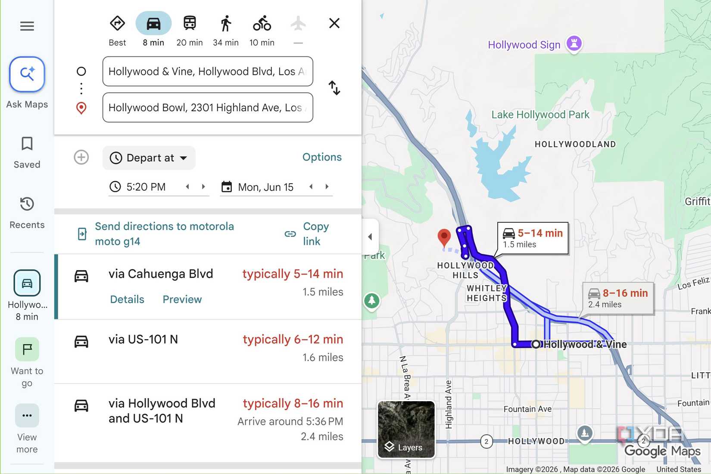Open route Options
The image size is (711, 474).
pos(322,157)
